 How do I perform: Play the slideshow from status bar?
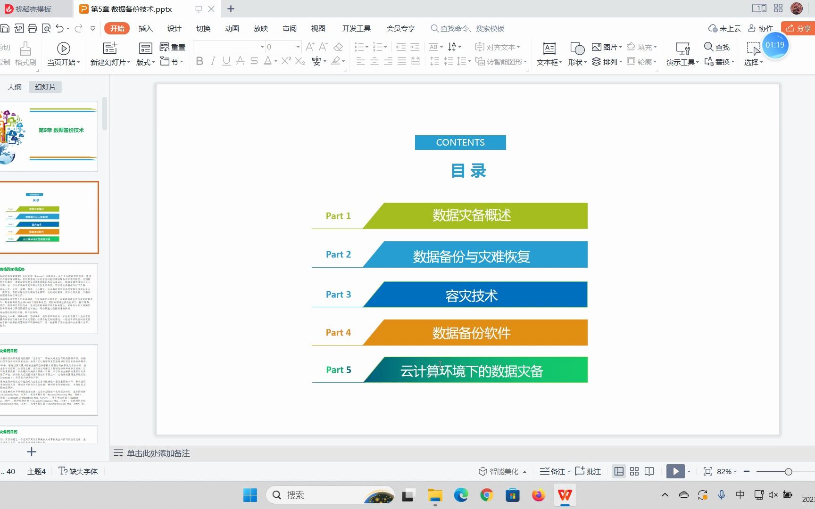(675, 471)
